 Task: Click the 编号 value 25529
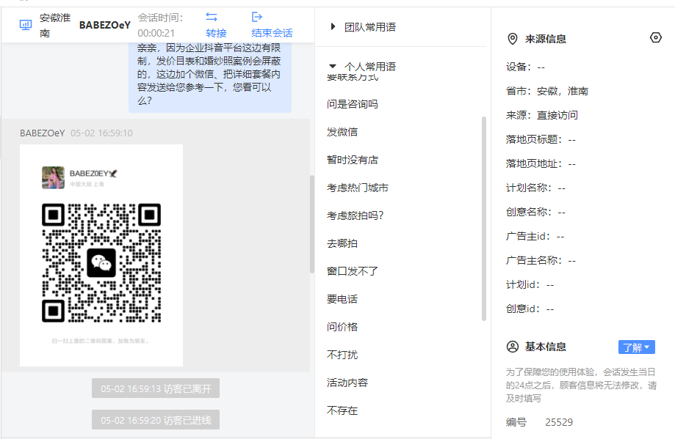click(x=559, y=422)
